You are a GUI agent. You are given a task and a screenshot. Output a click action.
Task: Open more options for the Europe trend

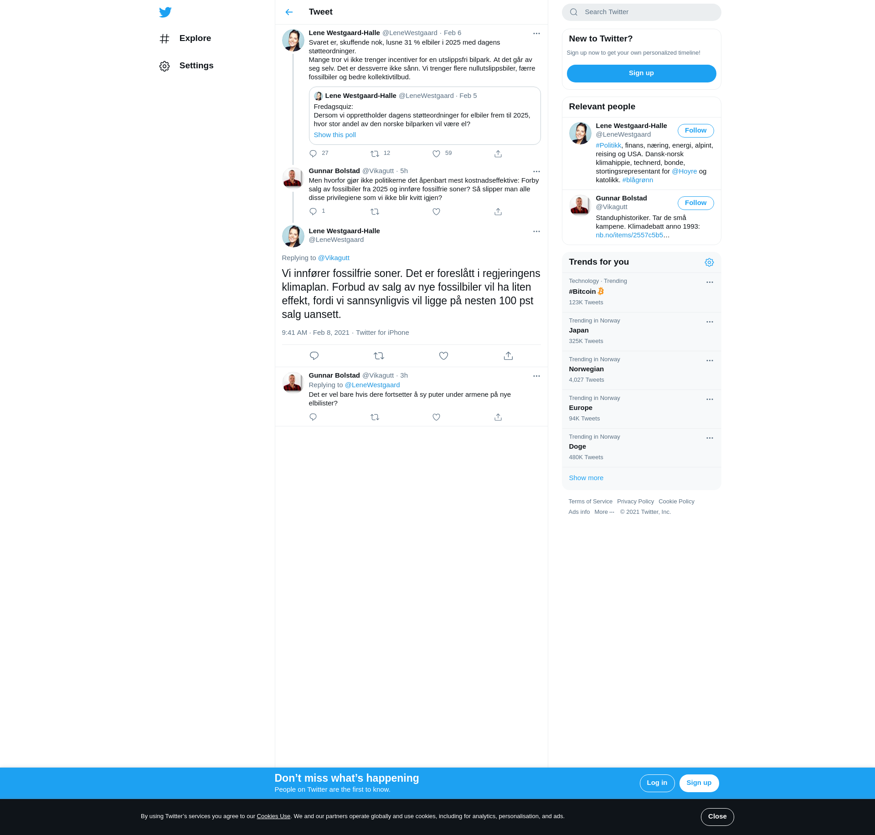tap(710, 399)
